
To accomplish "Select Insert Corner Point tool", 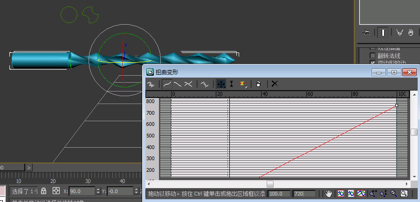I will 242,84.
